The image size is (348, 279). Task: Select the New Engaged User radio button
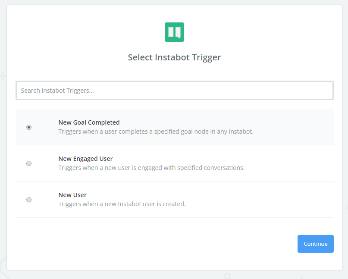click(x=29, y=163)
